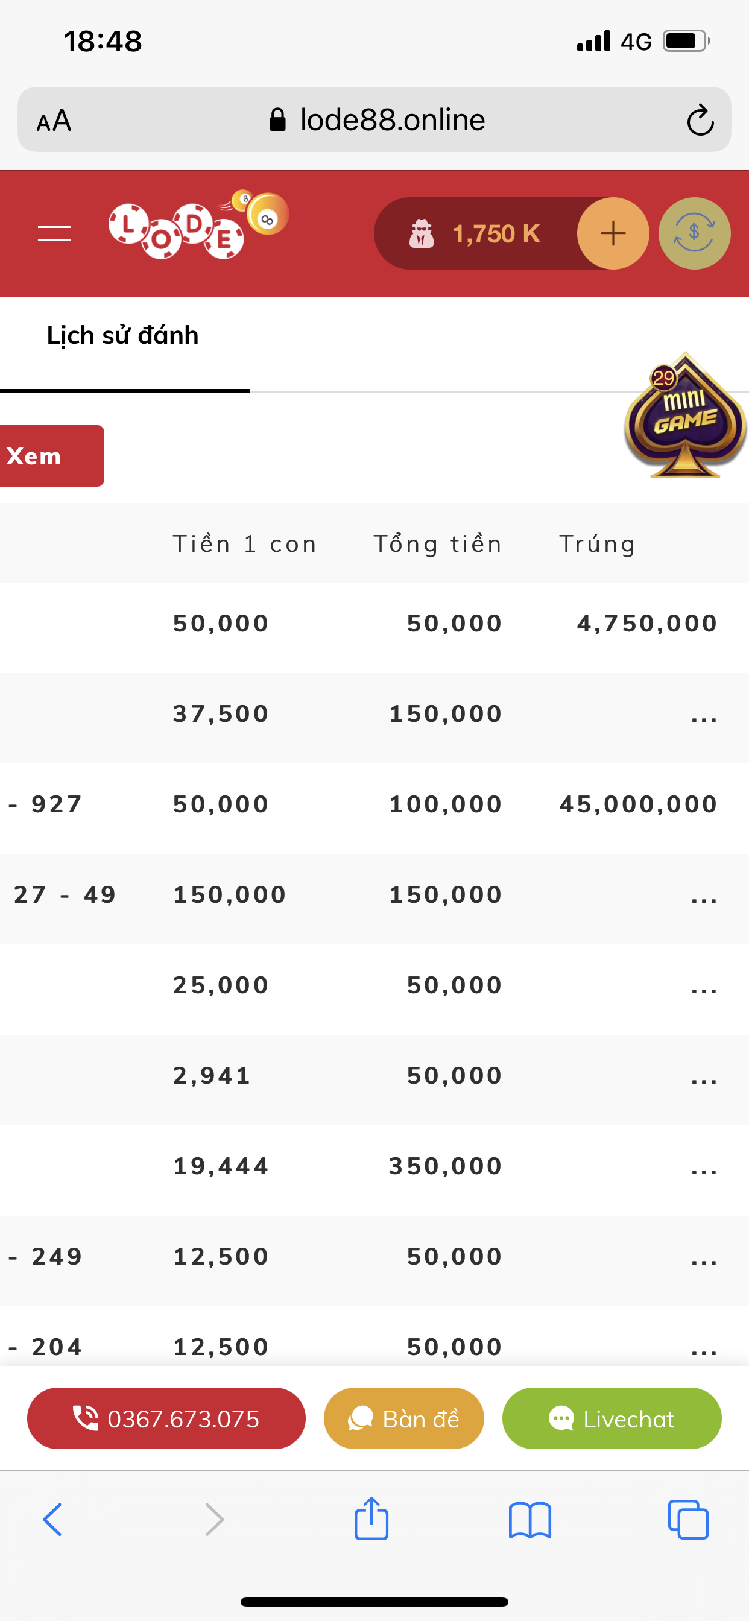
Task: Tap the Trúng column header
Action: (596, 544)
